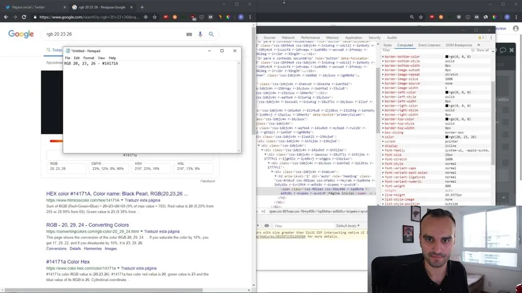Click the Computed styles Filter field
This screenshot has width=522, height=293.
pos(425,50)
